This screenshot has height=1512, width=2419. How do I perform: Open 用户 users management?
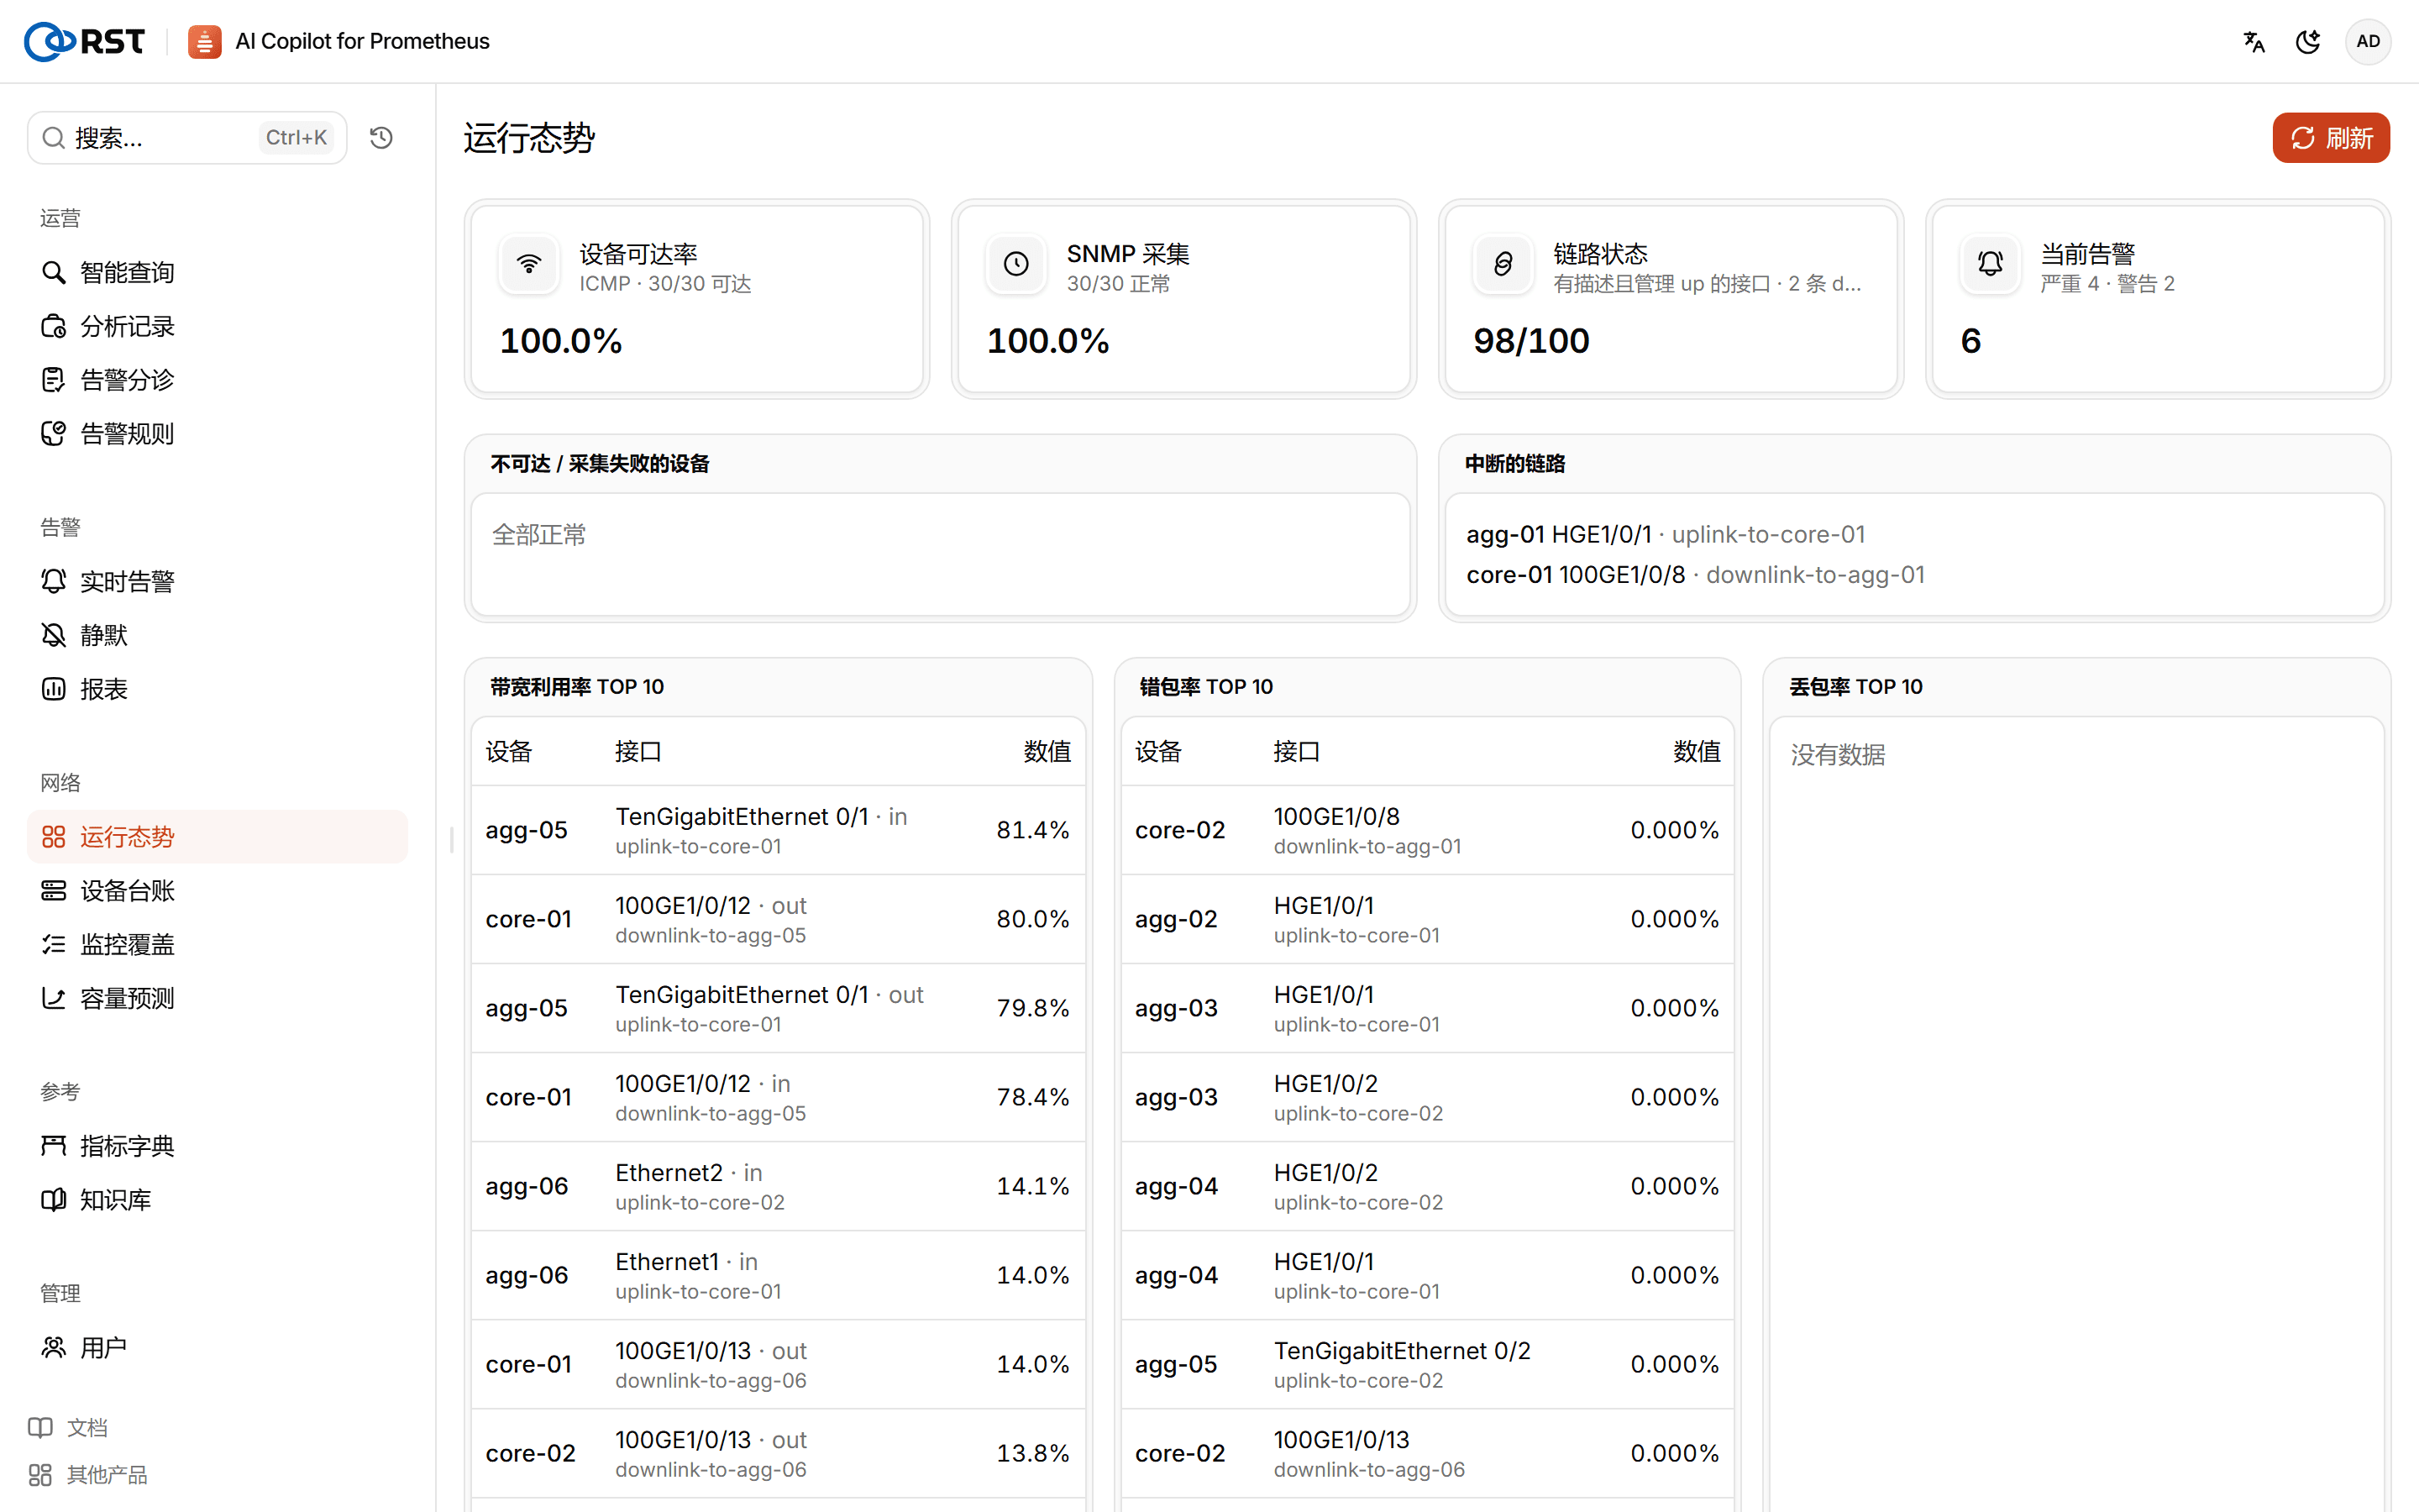tap(217, 1348)
